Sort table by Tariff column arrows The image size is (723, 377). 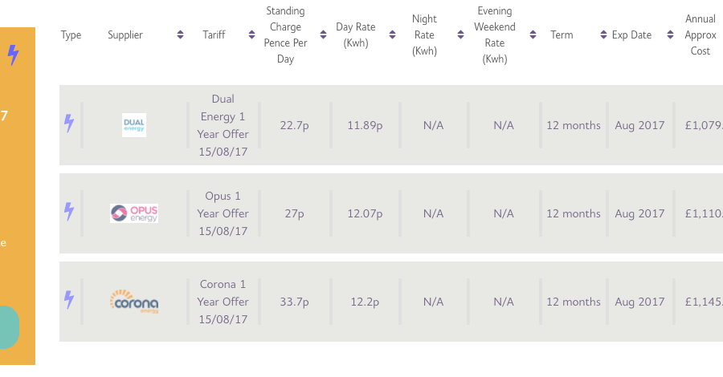251,34
